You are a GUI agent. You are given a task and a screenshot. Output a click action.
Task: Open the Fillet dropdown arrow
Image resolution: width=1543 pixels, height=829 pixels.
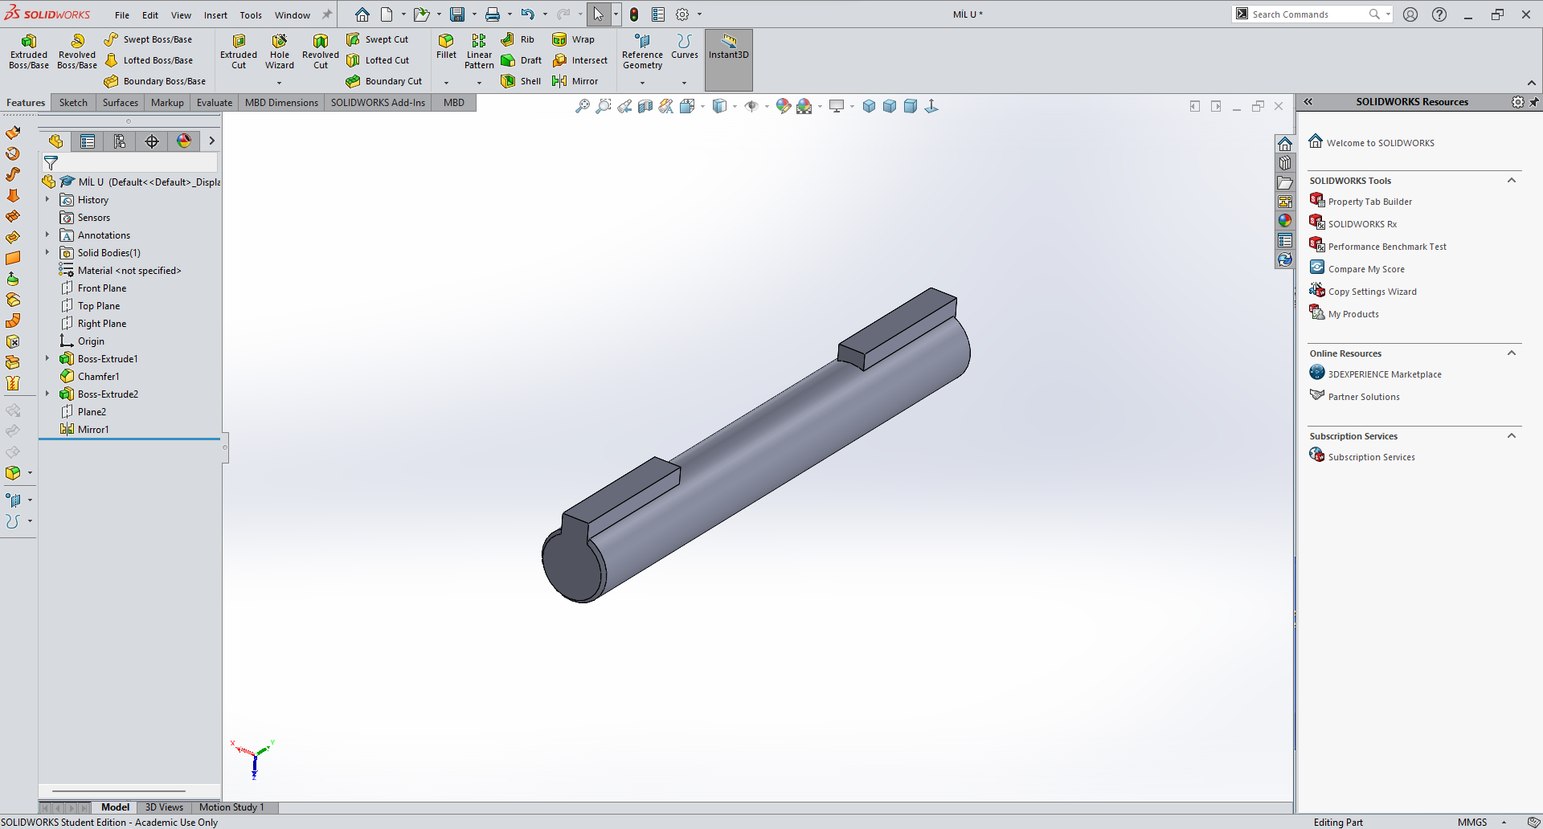[446, 83]
